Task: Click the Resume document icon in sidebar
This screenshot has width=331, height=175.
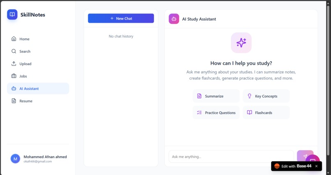Action: point(14,101)
